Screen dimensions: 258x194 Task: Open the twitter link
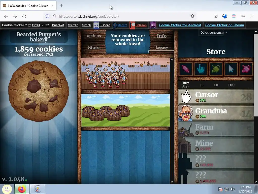73,25
